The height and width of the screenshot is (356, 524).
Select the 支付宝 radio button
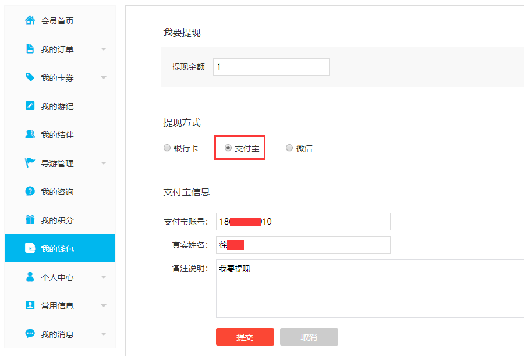pyautogui.click(x=228, y=148)
